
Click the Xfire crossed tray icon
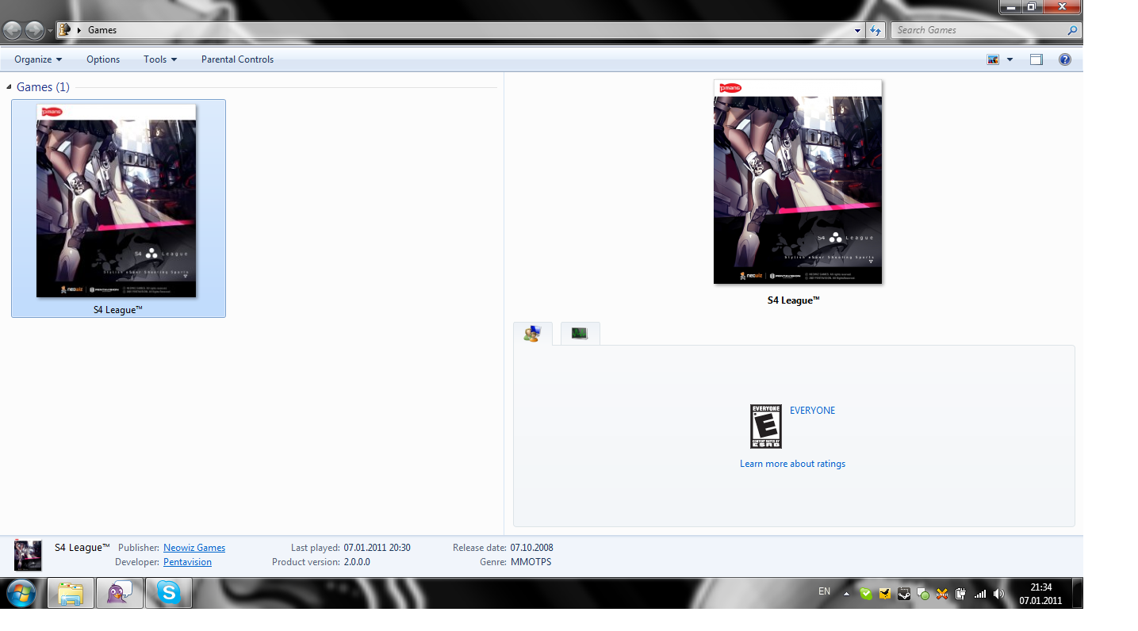pyautogui.click(x=942, y=593)
